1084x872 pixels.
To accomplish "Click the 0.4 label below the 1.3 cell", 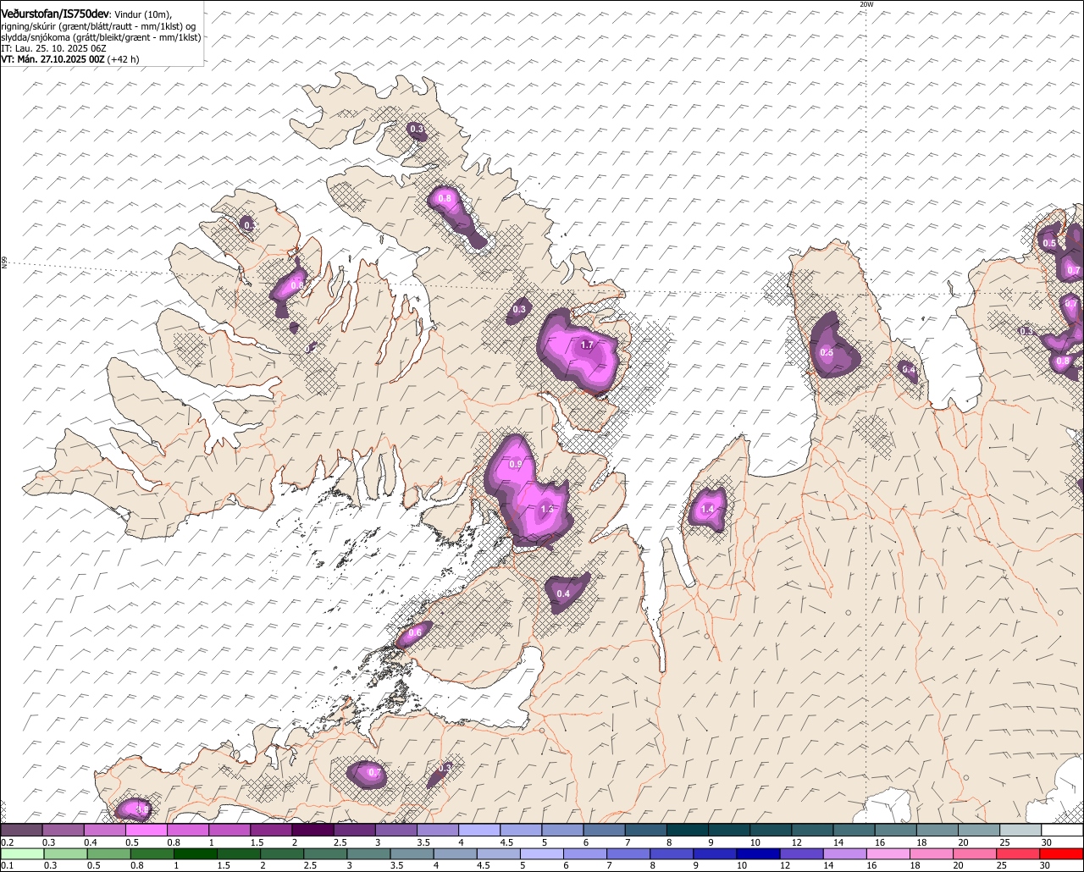I will coord(563,593).
